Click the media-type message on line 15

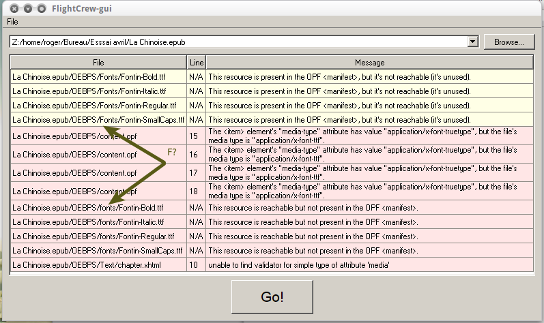tap(370, 136)
